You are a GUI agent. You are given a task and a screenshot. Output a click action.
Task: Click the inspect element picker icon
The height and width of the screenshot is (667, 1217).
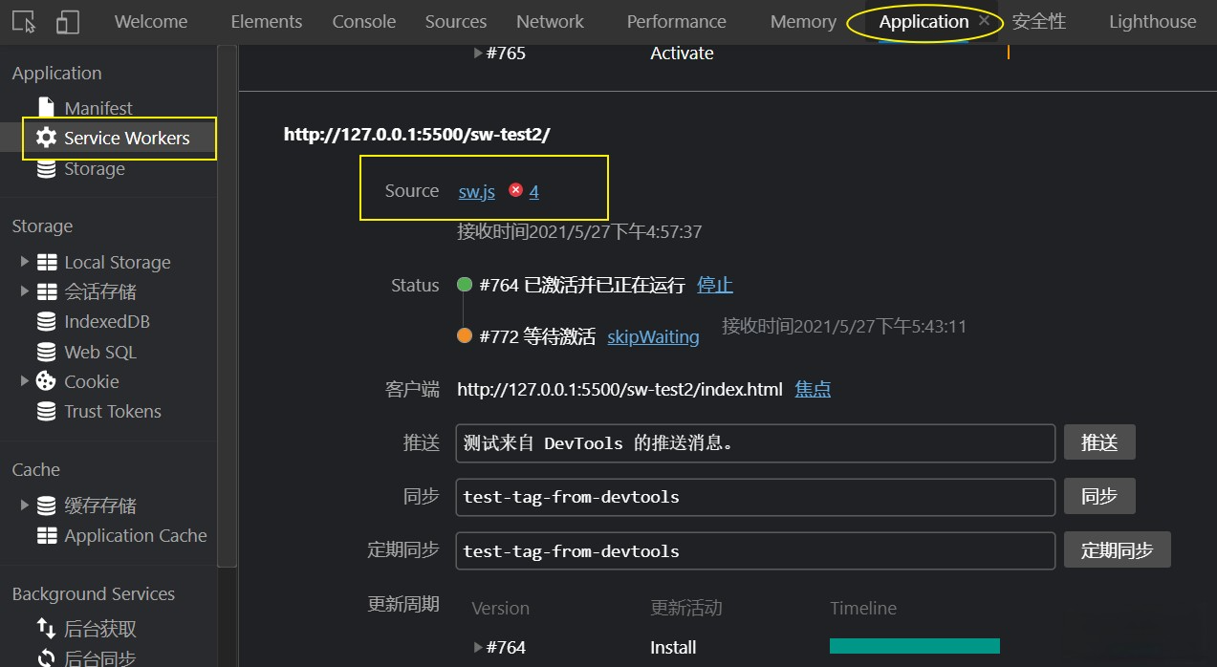click(24, 22)
